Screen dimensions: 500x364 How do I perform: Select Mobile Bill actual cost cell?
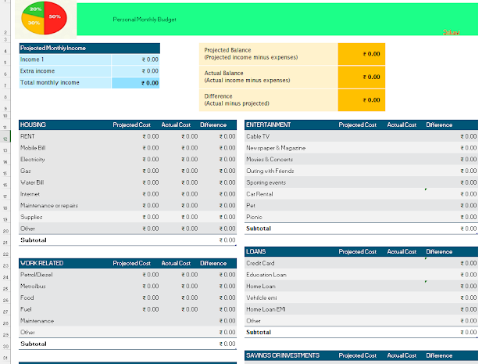(x=189, y=148)
